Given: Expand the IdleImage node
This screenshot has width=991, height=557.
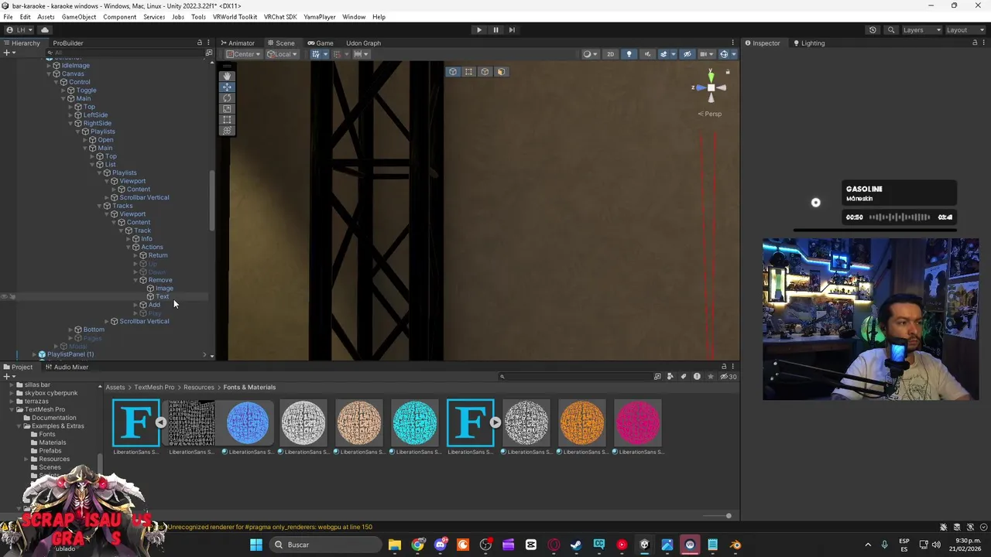Looking at the screenshot, I should [x=49, y=66].
